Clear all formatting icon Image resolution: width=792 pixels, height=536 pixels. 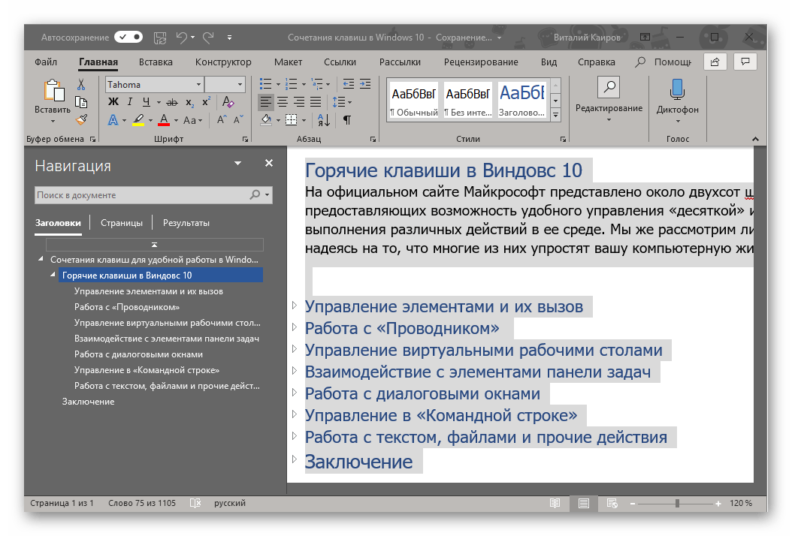(228, 102)
